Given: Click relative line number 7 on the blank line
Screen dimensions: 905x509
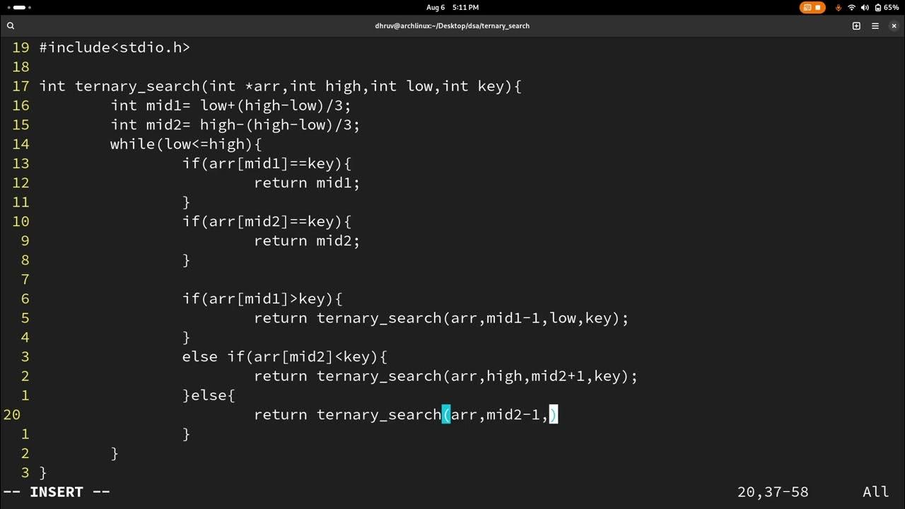Looking at the screenshot, I should [x=25, y=279].
